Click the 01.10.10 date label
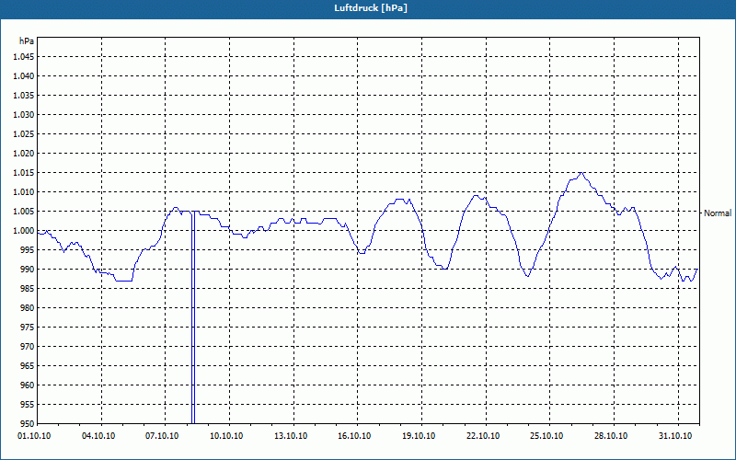The width and height of the screenshot is (736, 460). 34,436
